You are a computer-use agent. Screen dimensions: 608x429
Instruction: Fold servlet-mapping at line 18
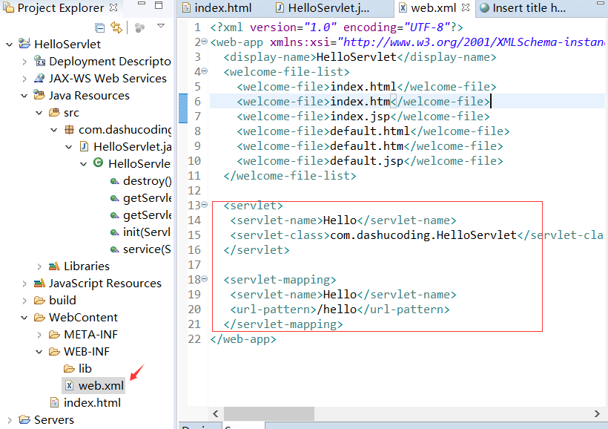pyautogui.click(x=205, y=278)
